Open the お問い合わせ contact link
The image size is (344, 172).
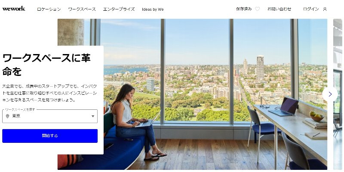279,9
